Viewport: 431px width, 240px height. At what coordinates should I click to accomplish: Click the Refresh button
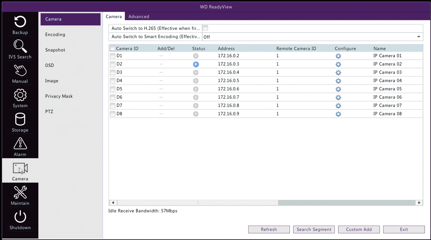269,230
